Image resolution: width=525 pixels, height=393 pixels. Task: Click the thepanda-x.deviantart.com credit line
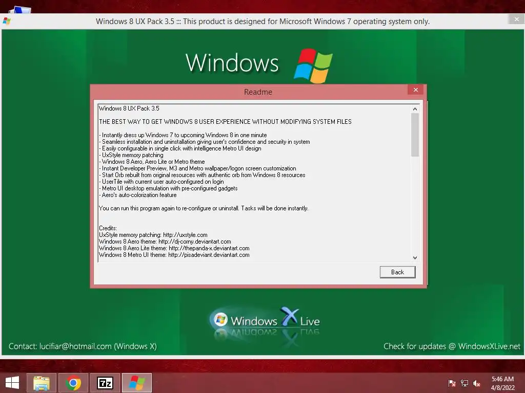tap(174, 248)
